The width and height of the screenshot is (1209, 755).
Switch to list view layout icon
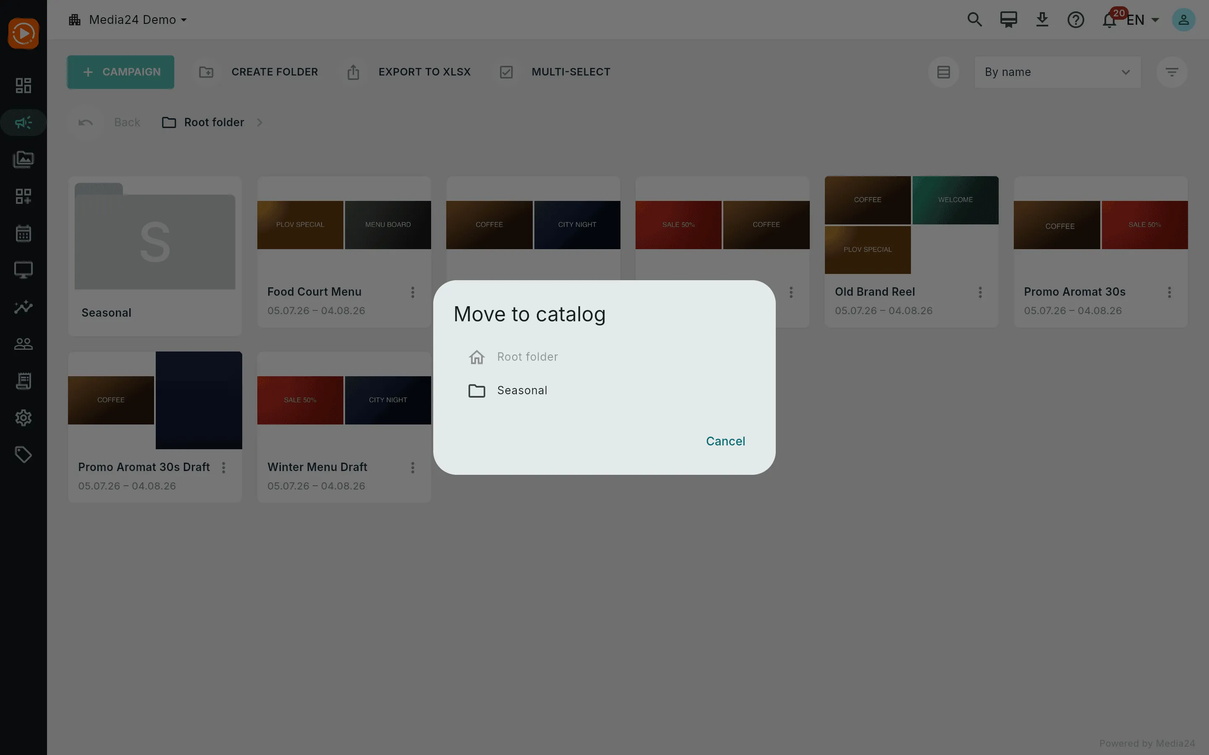tap(943, 72)
